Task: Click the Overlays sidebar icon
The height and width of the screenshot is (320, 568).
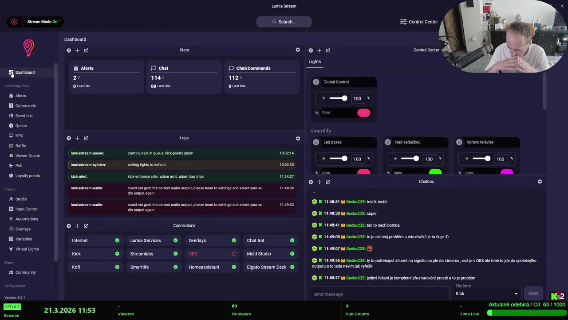Action: tap(11, 229)
